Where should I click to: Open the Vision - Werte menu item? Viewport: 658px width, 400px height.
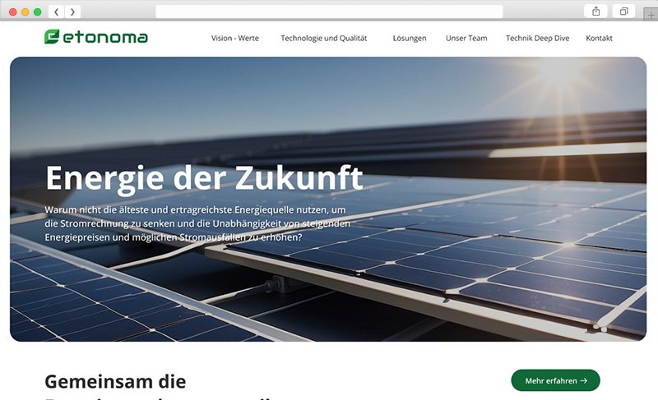[235, 38]
